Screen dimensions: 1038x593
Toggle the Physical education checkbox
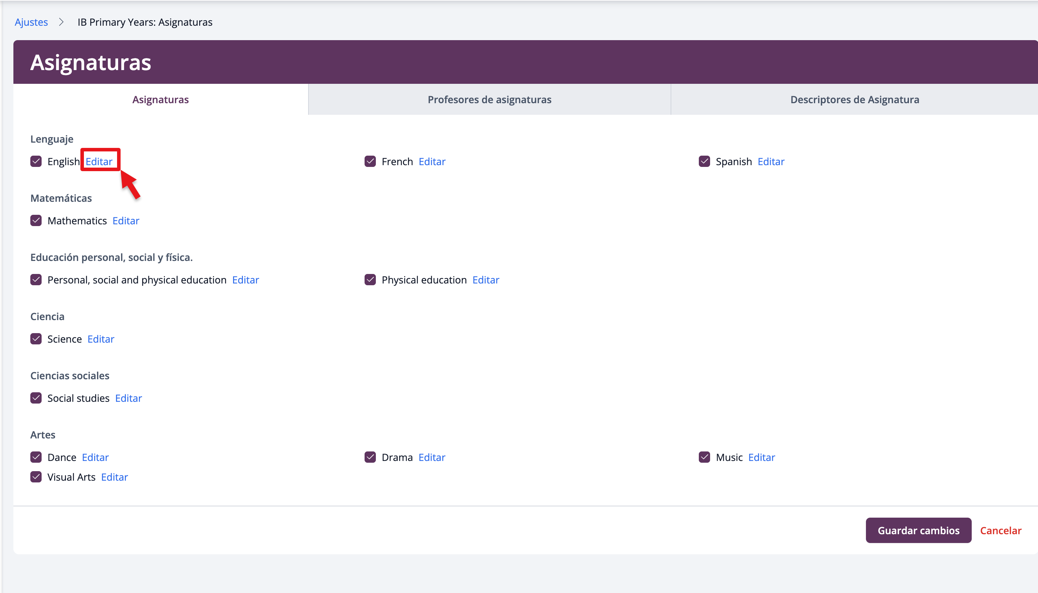(x=370, y=279)
